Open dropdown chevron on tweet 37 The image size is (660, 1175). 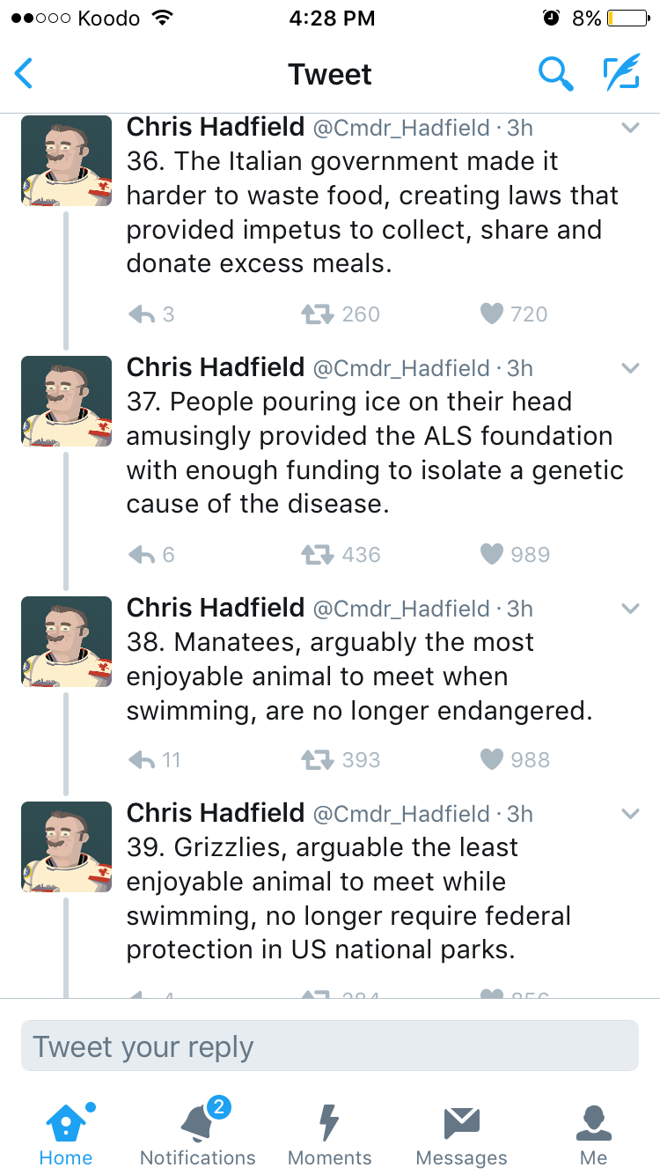point(630,368)
